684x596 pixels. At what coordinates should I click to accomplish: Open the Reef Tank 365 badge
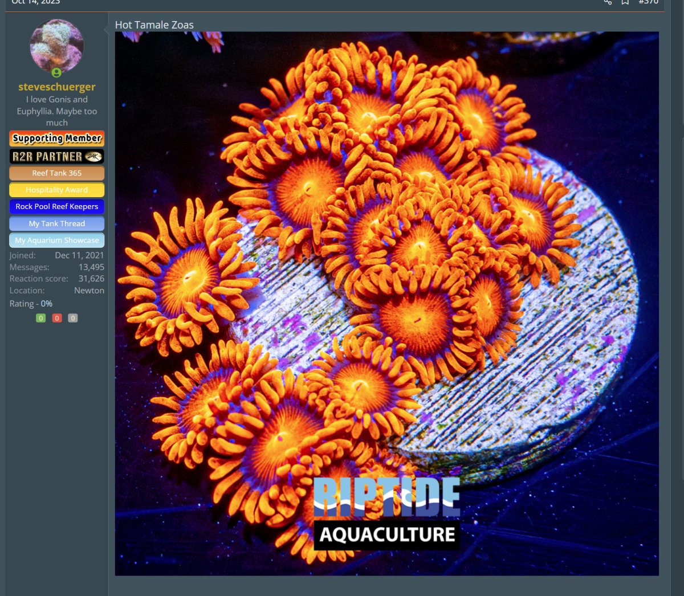tap(56, 173)
